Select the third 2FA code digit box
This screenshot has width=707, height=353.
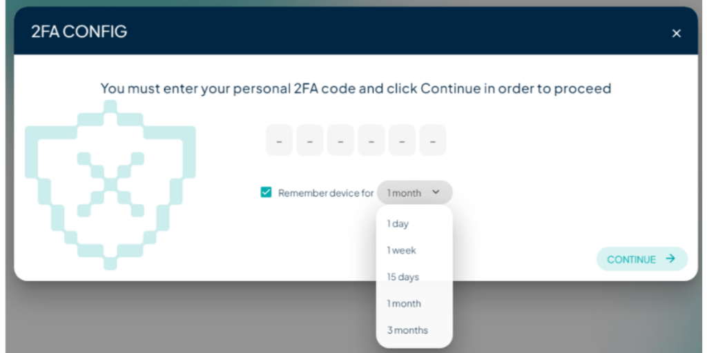340,141
